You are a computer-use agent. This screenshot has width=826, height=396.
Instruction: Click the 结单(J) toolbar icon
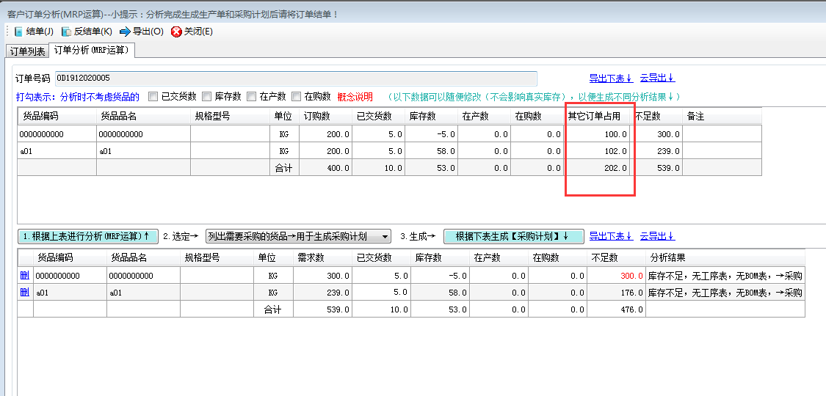[x=18, y=32]
